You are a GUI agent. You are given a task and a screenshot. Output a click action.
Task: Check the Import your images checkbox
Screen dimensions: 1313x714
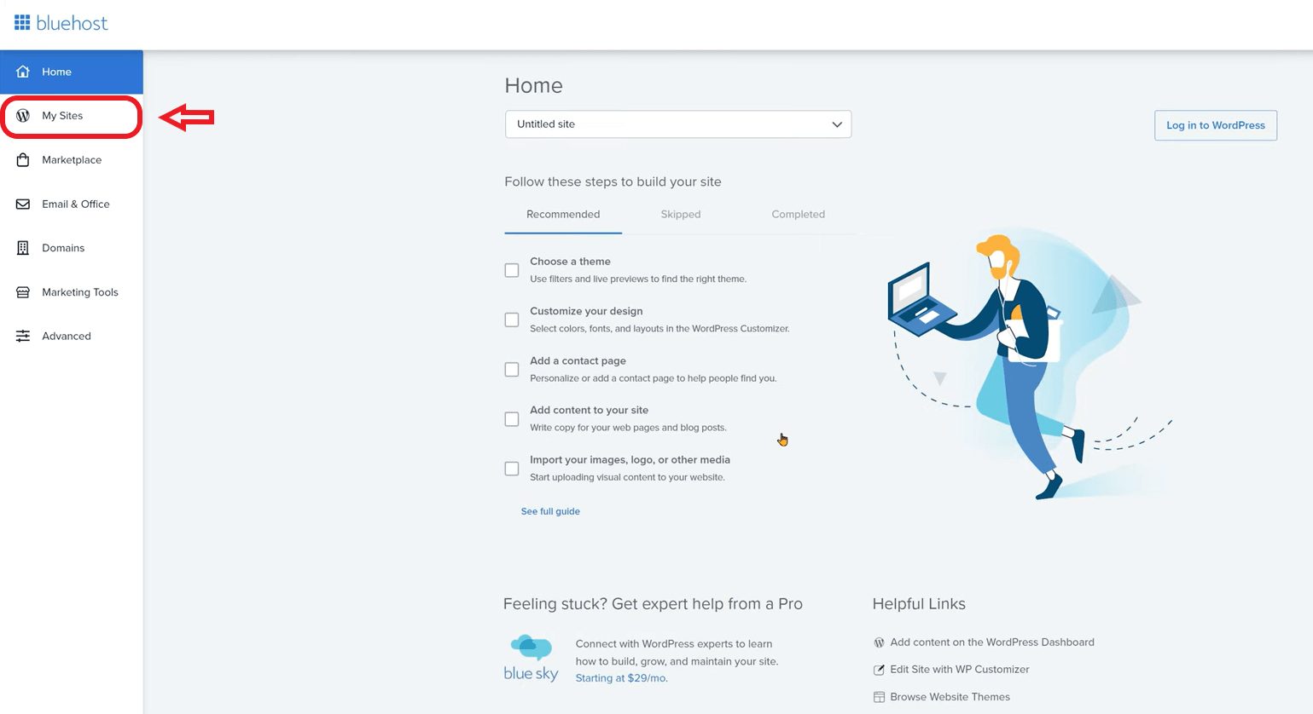512,469
